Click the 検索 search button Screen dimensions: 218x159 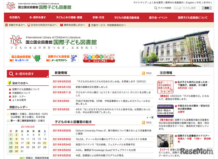point(207,8)
